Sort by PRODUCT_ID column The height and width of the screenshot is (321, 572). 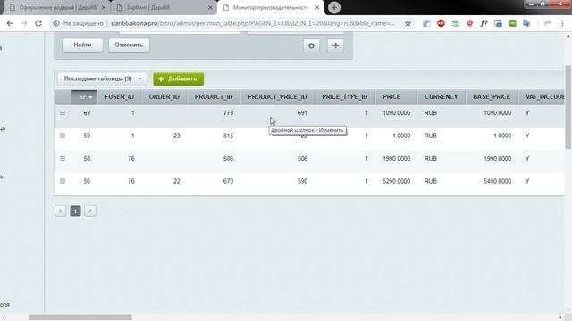coord(214,97)
